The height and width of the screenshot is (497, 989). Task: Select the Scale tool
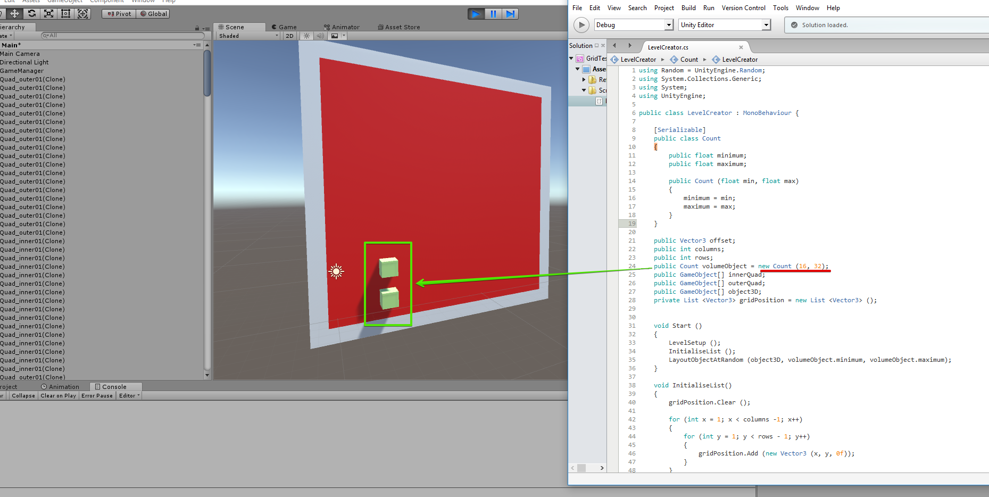48,13
